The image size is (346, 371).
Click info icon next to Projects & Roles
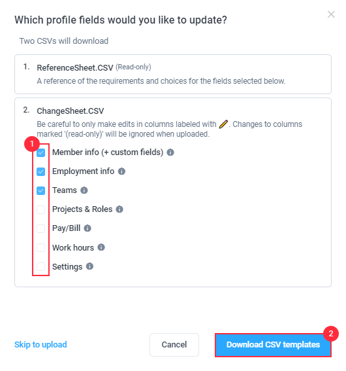[119, 209]
